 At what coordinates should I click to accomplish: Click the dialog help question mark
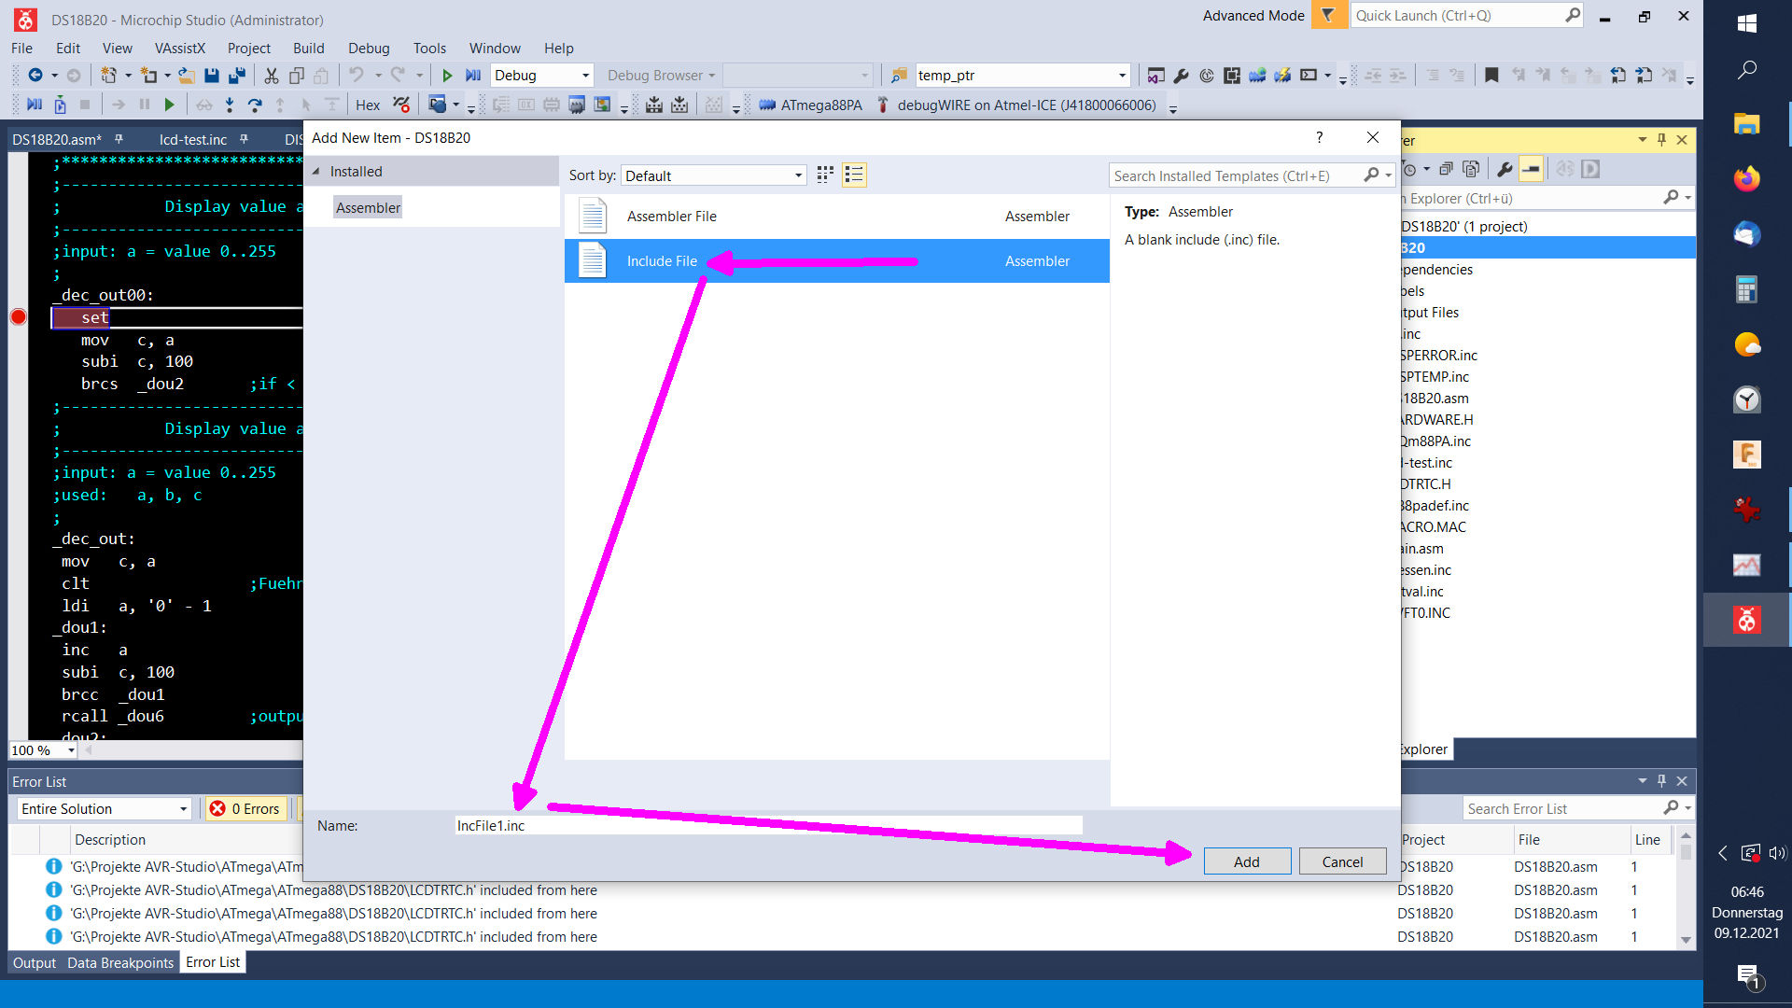[x=1319, y=137]
